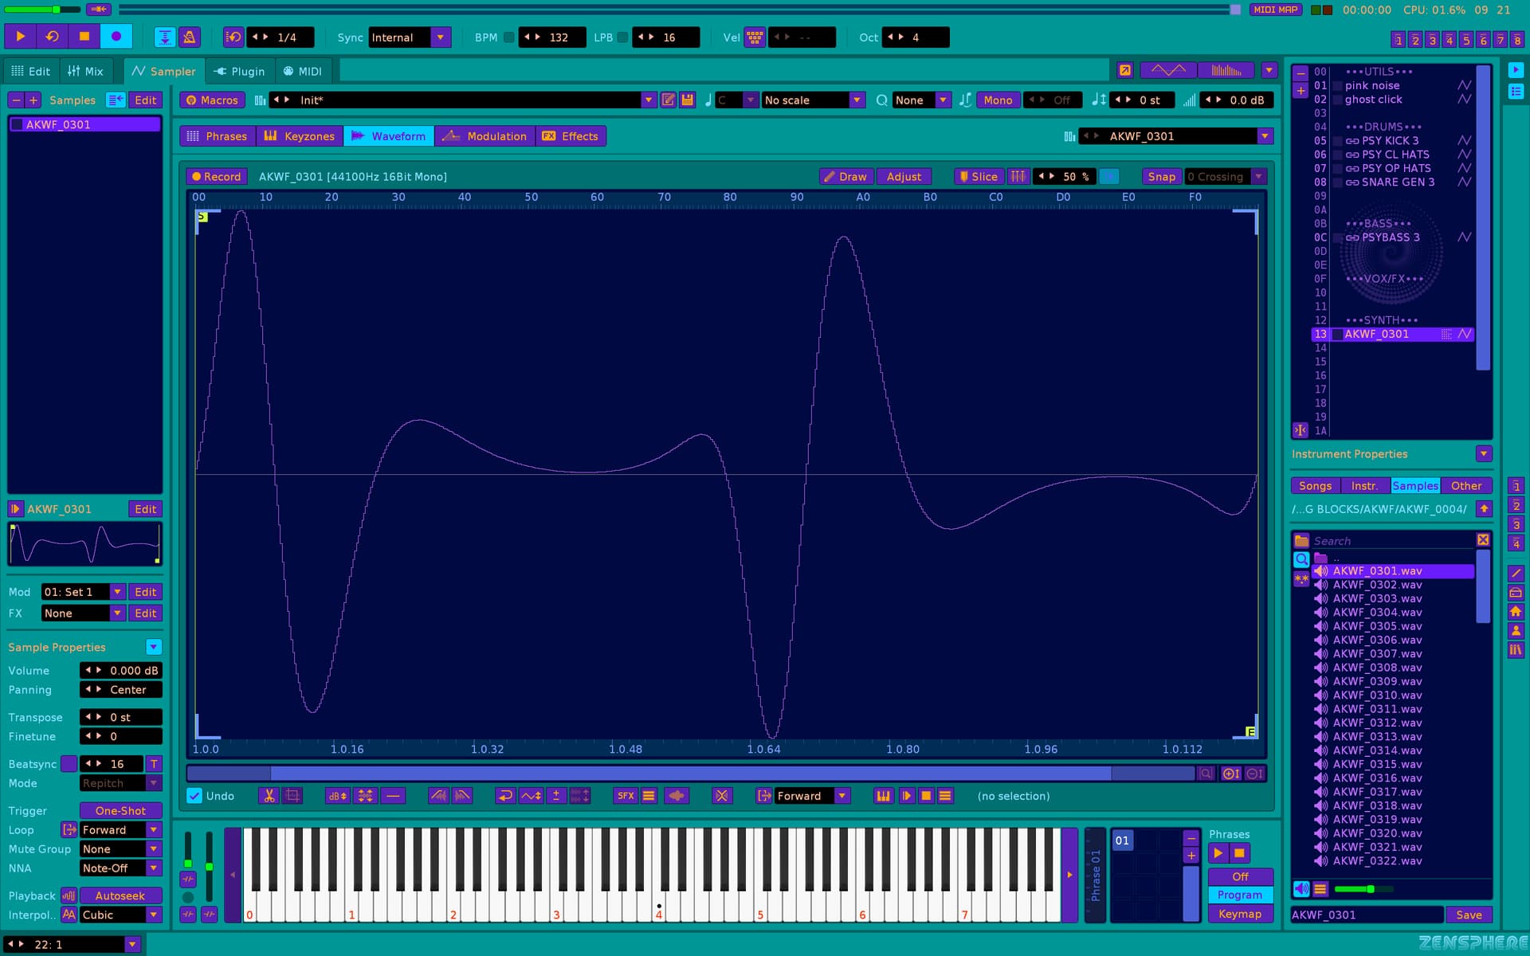This screenshot has height=956, width=1530.
Task: Open the MIDI tab
Action: pos(303,71)
